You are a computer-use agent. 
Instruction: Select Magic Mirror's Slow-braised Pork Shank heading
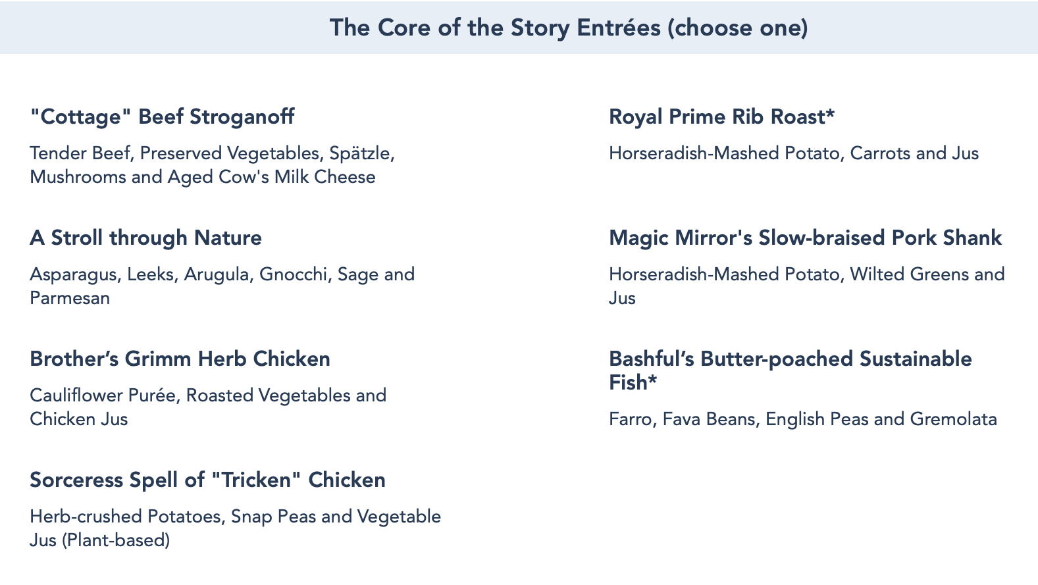click(805, 238)
